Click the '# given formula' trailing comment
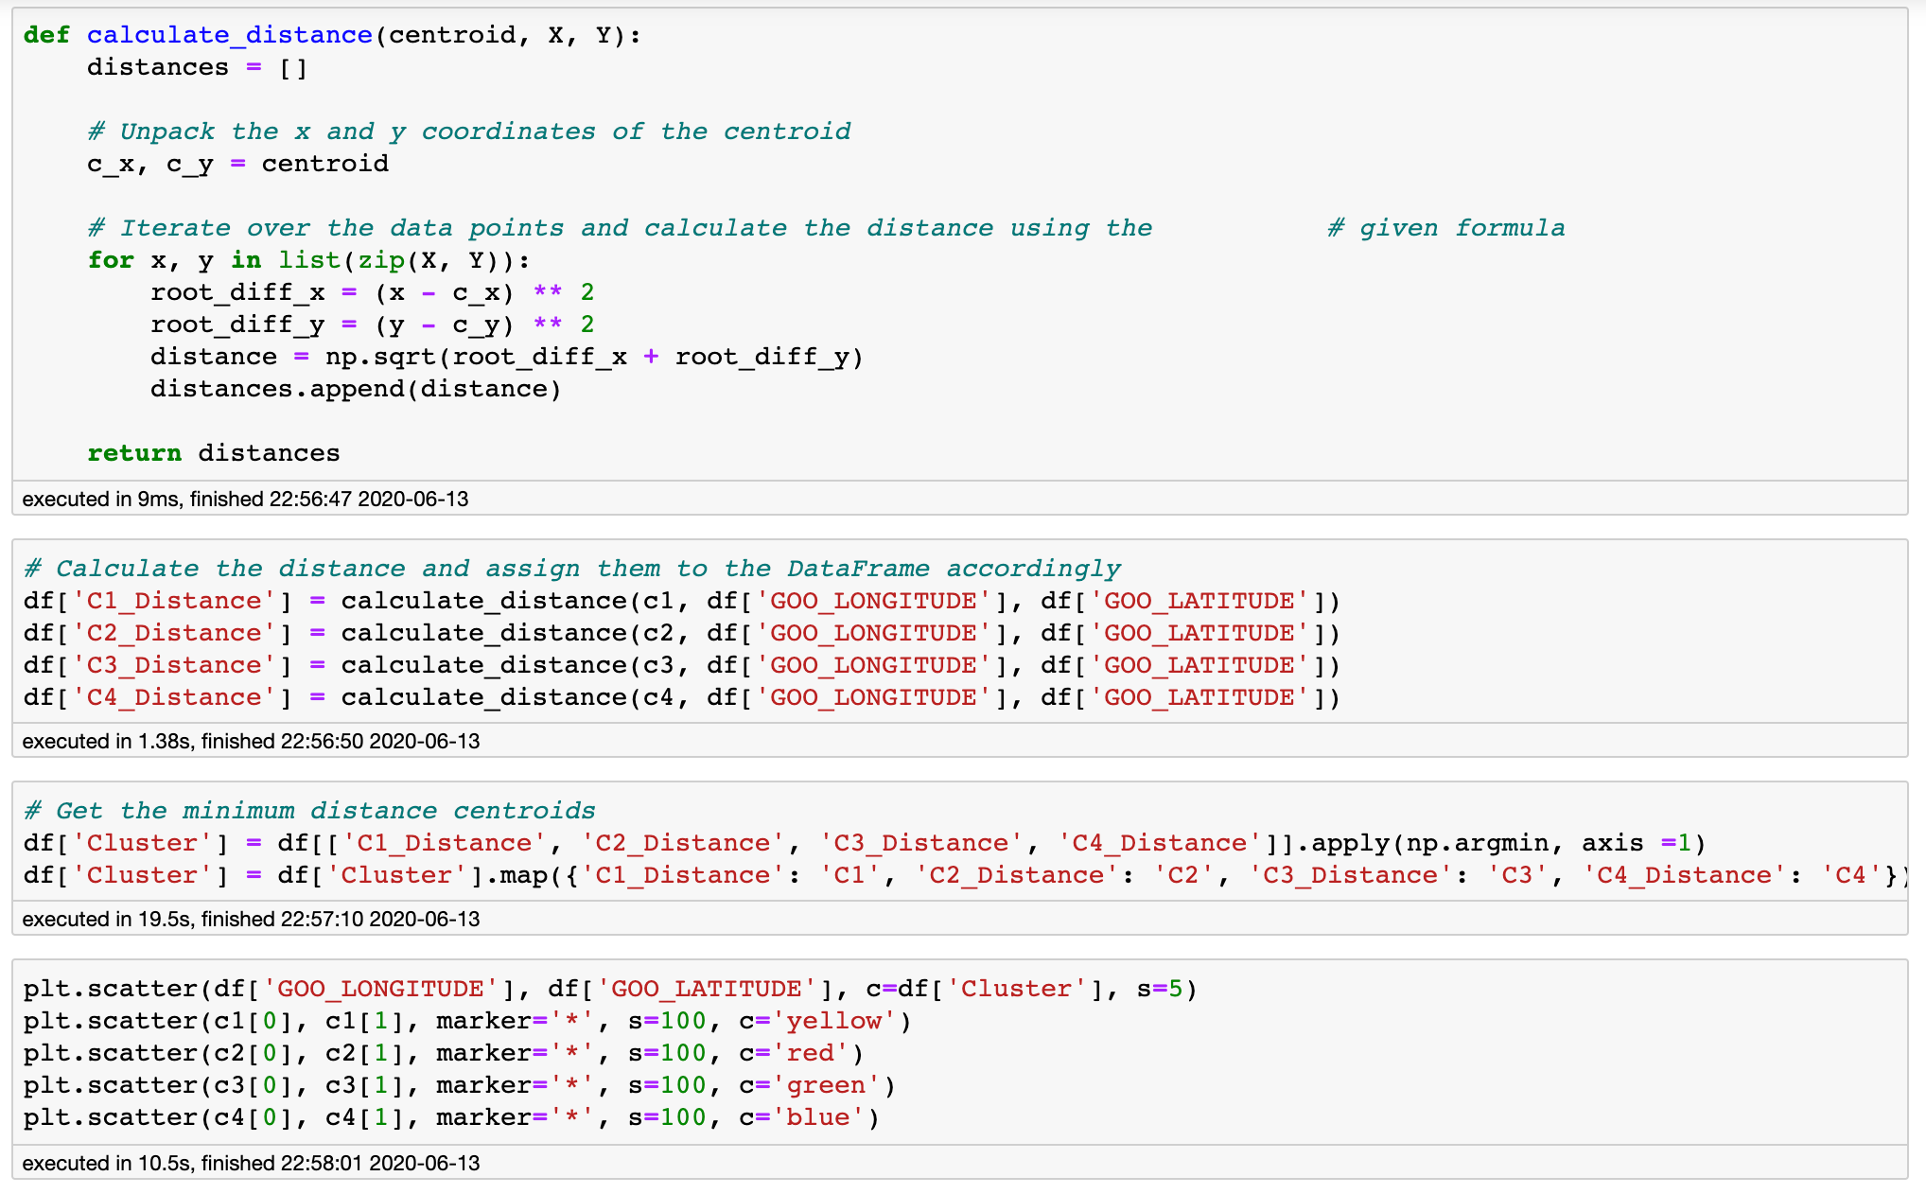1926x1194 pixels. (x=1445, y=228)
